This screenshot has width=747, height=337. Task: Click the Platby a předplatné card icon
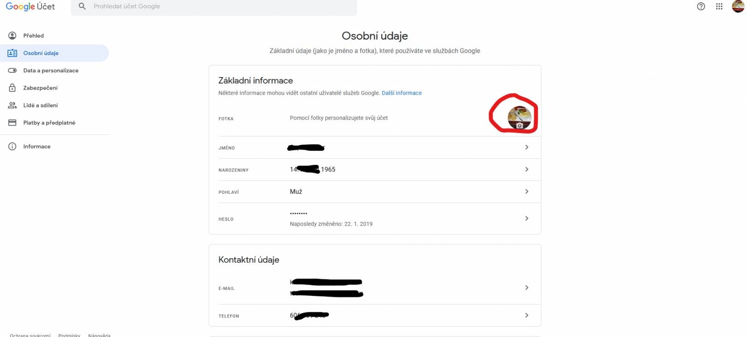click(13, 123)
